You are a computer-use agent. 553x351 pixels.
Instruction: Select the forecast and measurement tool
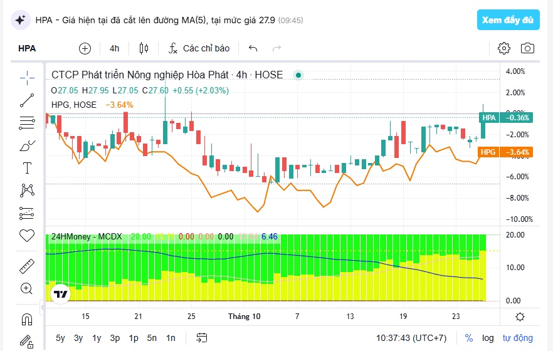pyautogui.click(x=27, y=213)
